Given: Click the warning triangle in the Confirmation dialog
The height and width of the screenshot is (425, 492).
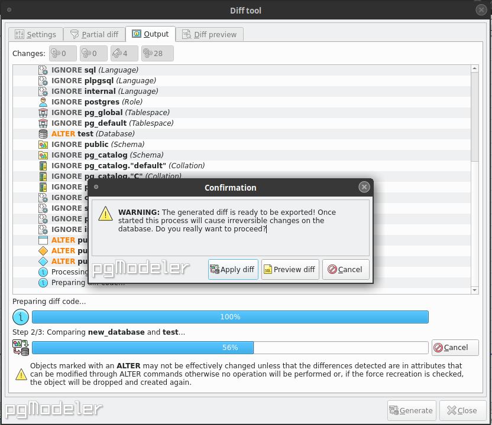Looking at the screenshot, I should click(x=105, y=214).
